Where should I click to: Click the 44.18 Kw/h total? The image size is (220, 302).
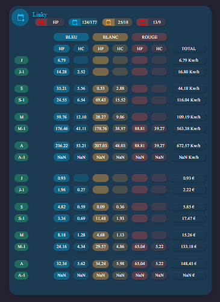point(189,89)
